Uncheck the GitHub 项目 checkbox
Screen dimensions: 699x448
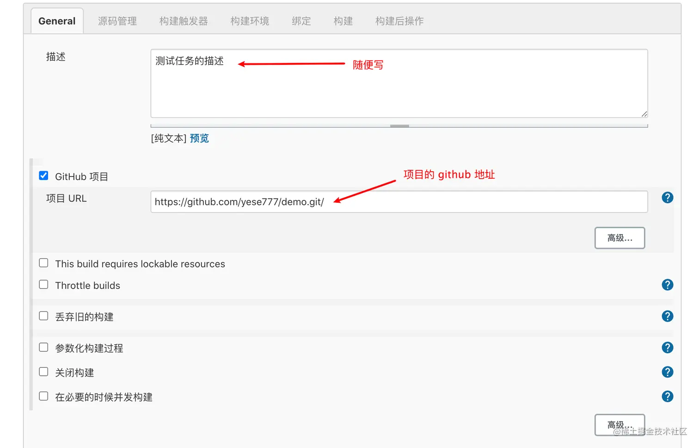pyautogui.click(x=43, y=175)
